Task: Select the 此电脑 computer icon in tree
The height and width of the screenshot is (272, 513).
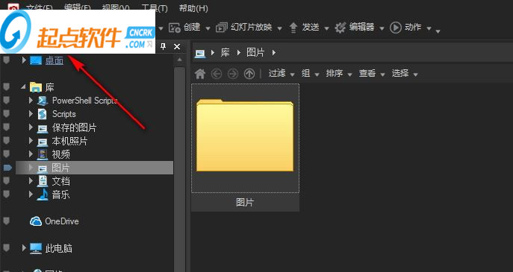Action: (x=36, y=248)
